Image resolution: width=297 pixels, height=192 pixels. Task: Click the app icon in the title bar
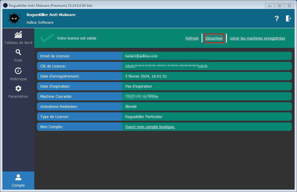5,5
